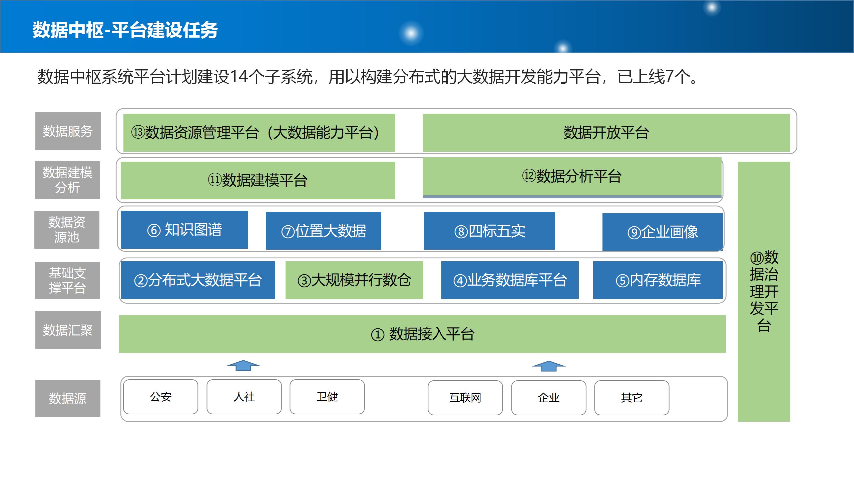
Task: Select the 公安 data source box
Action: [x=160, y=397]
